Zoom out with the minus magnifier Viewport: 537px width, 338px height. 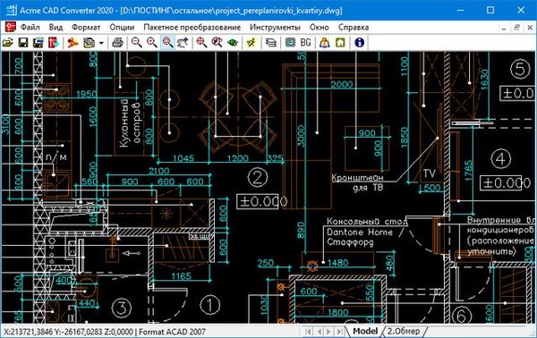[136, 43]
